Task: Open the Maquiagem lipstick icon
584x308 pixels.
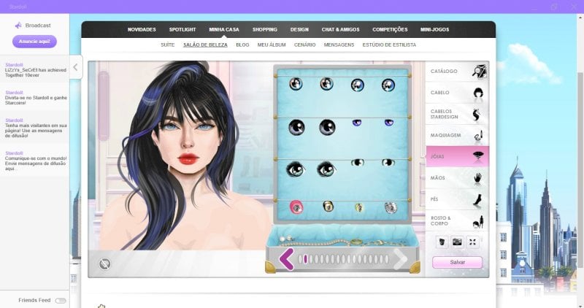Action: [478, 136]
